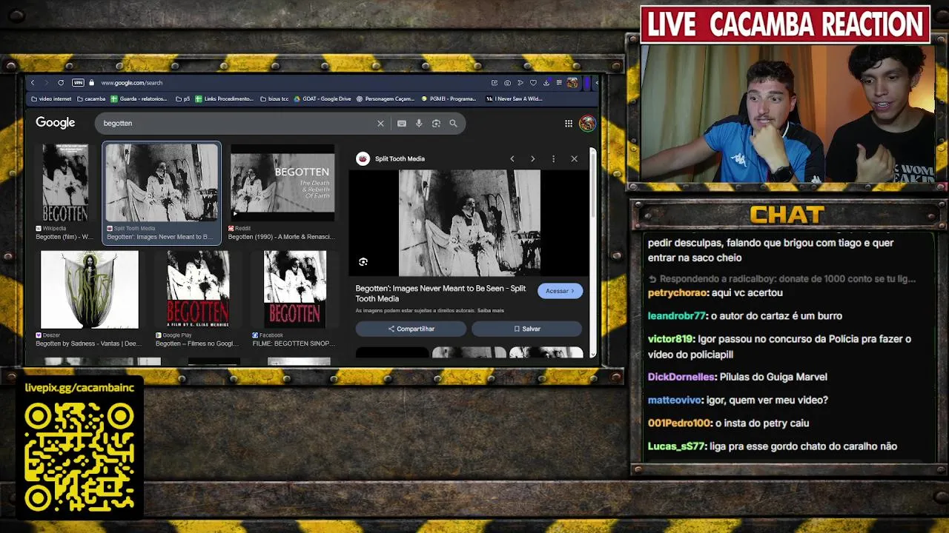949x533 pixels.
Task: Click 'Respondendo a radicalboy' reply line
Action: point(782,279)
